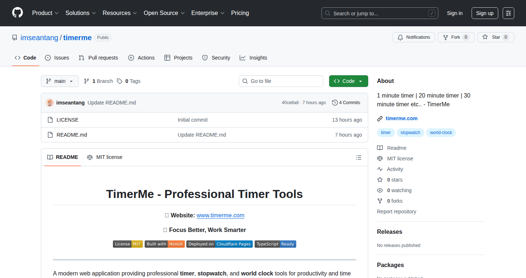Click the link icon beside timerme.com

tap(380, 119)
